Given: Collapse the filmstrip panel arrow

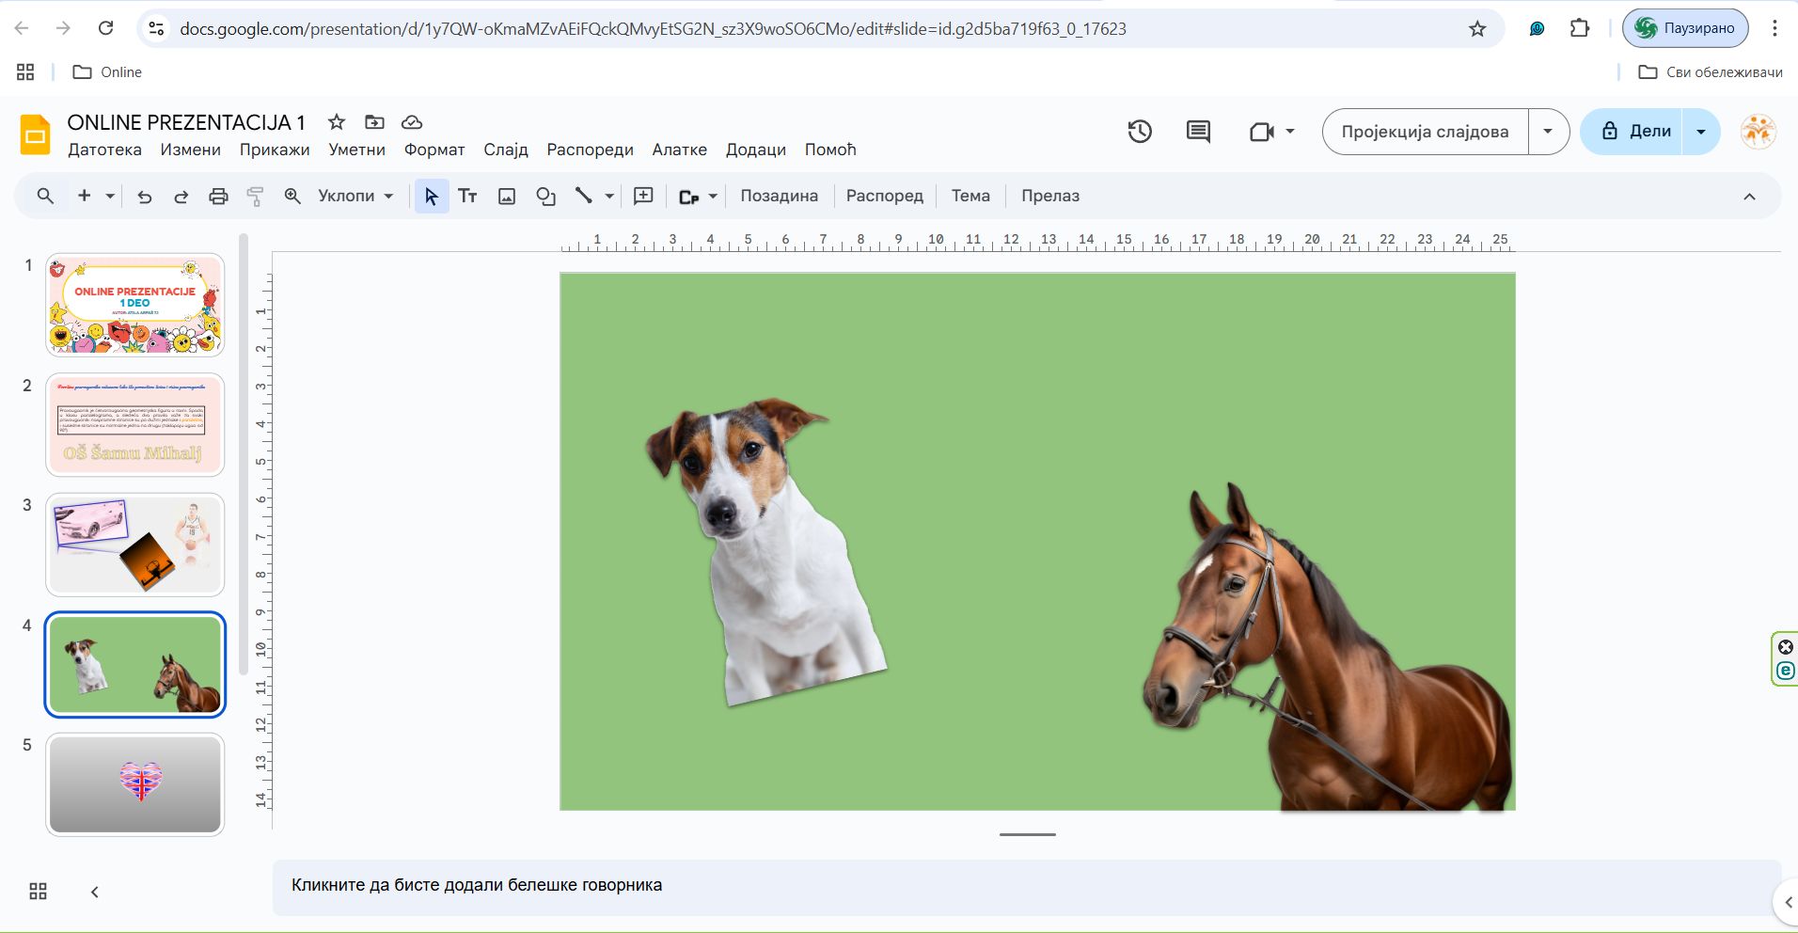Looking at the screenshot, I should coord(94,892).
